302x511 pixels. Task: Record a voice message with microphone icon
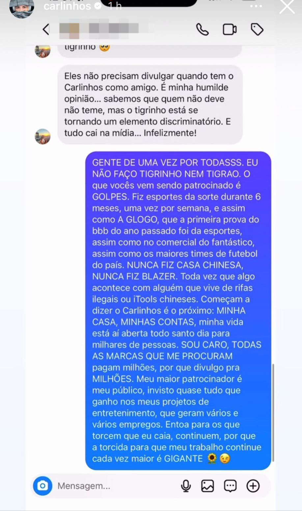[x=186, y=486]
